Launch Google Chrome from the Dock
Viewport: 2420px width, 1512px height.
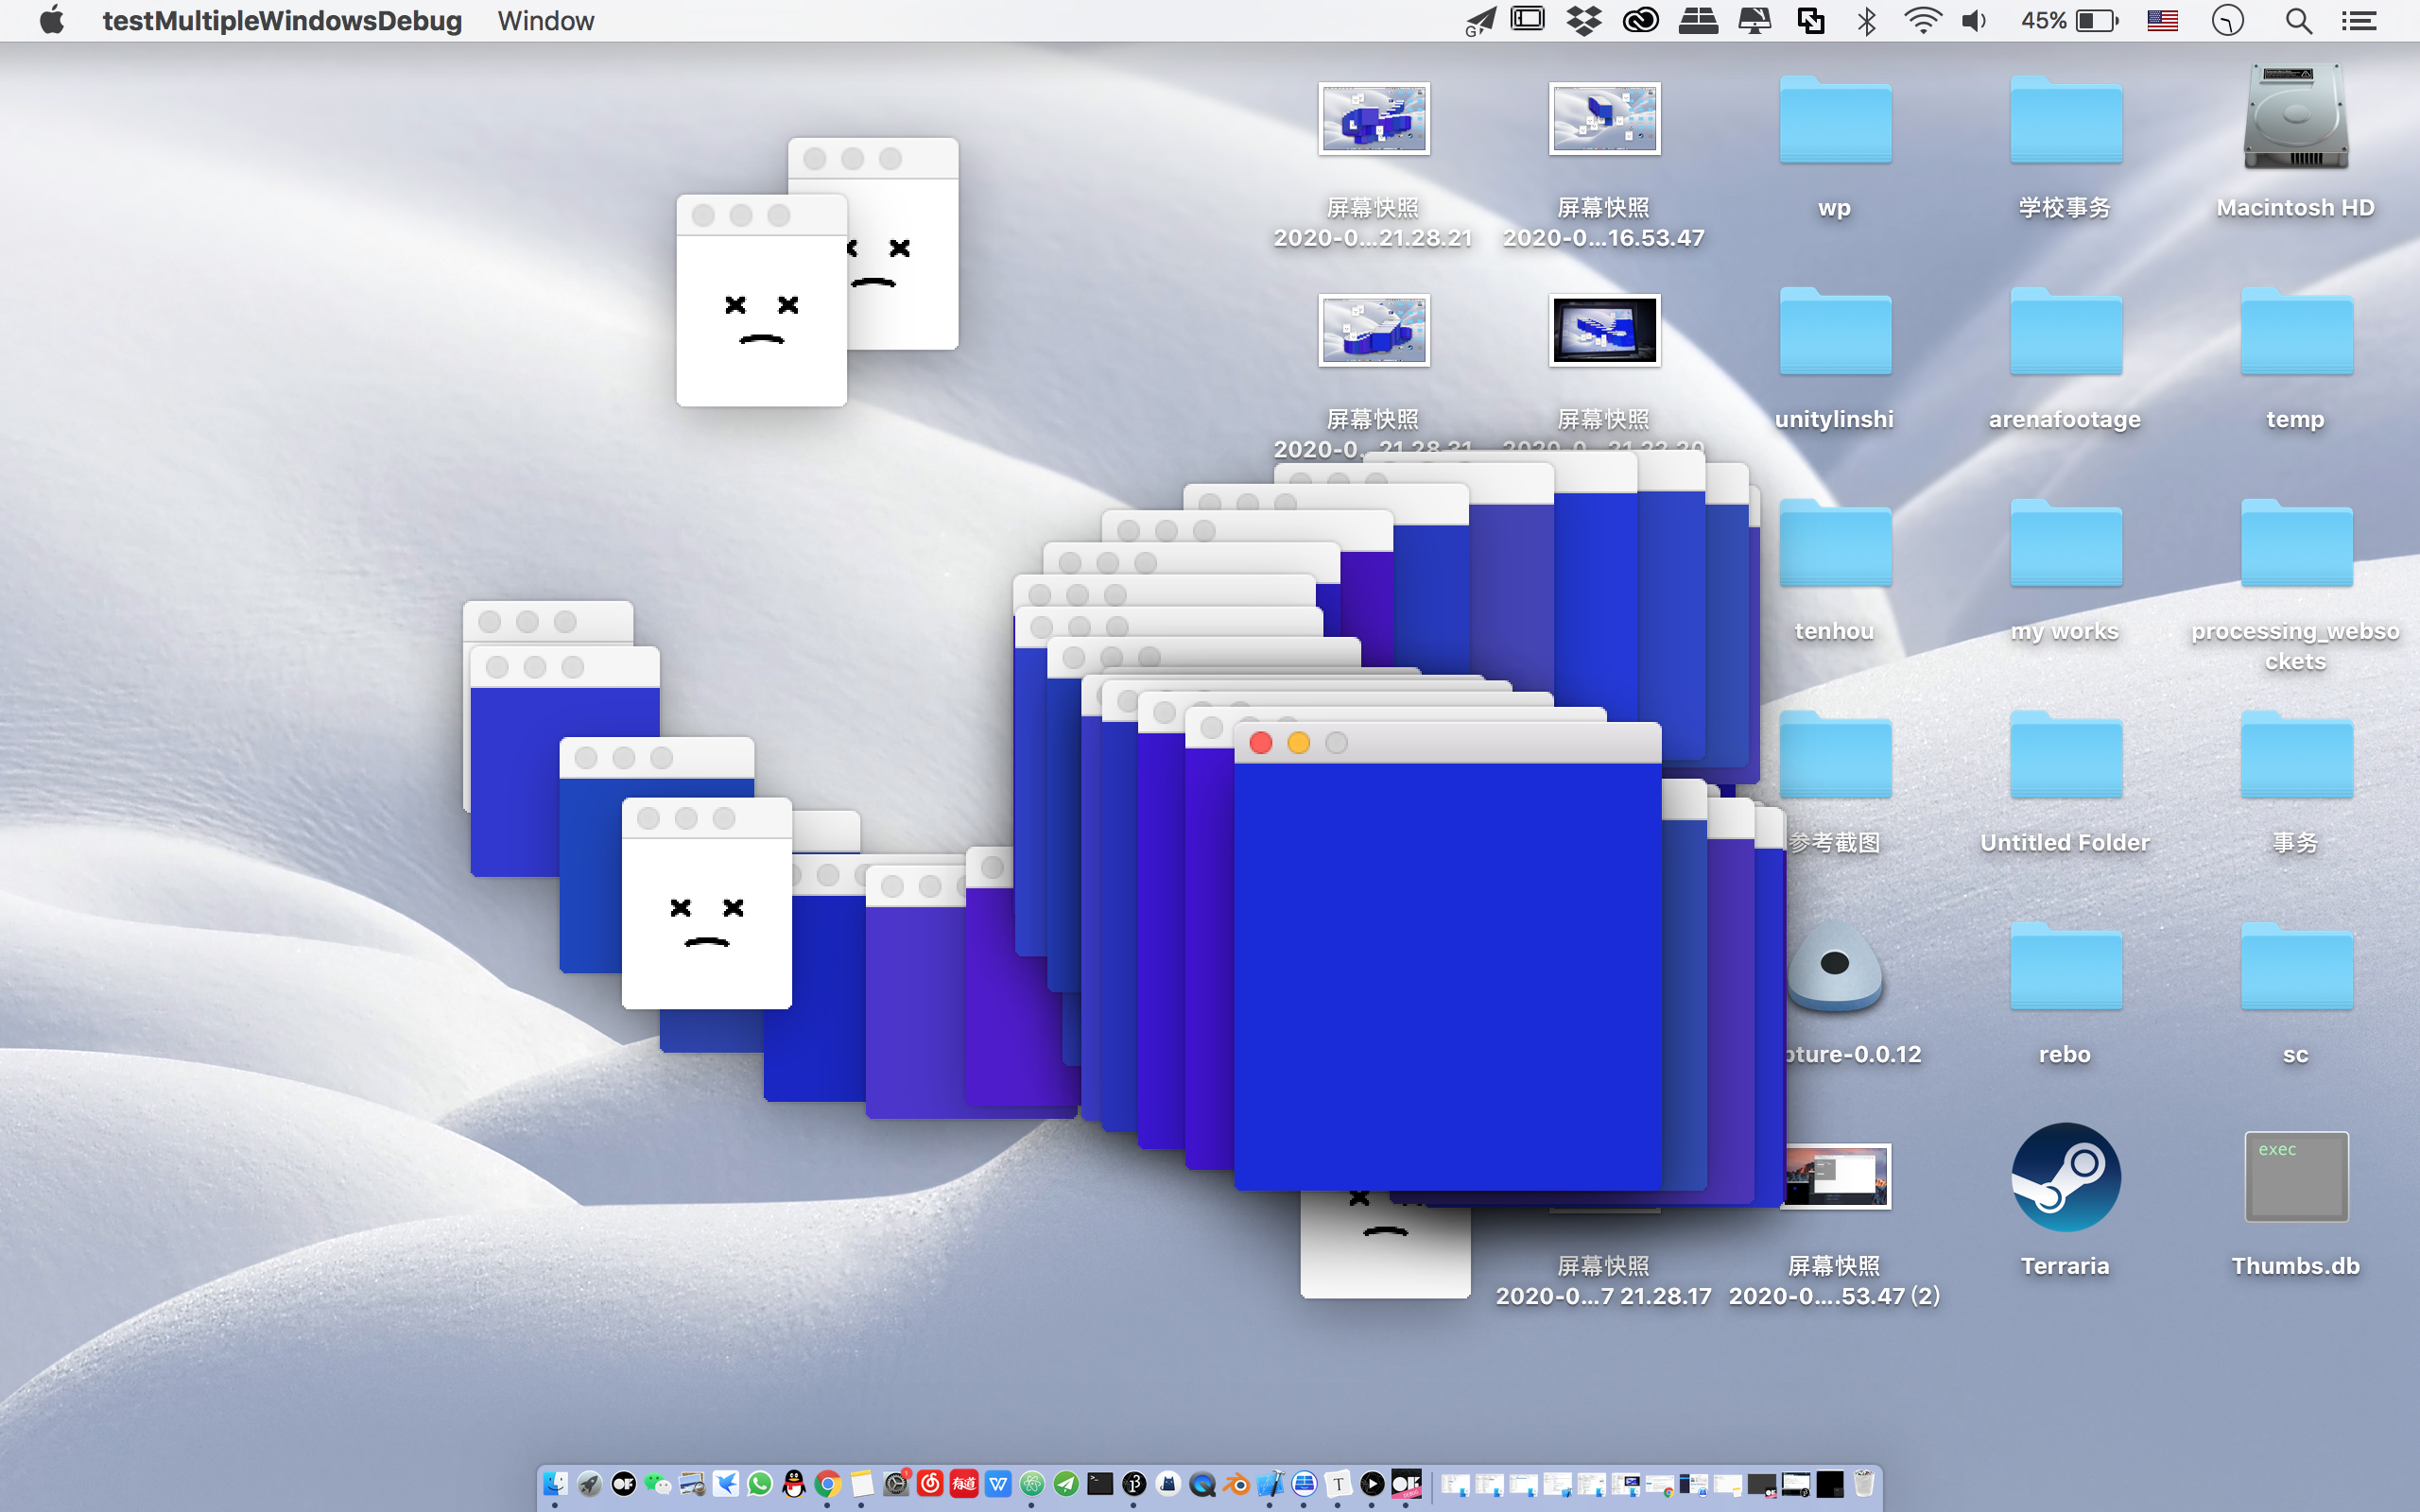(828, 1484)
